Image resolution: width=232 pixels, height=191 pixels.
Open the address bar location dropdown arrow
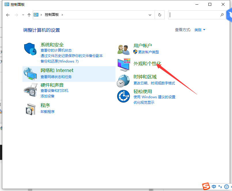coord(150,15)
